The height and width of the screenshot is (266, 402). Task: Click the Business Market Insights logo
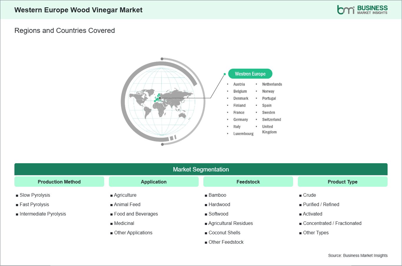pyautogui.click(x=362, y=10)
